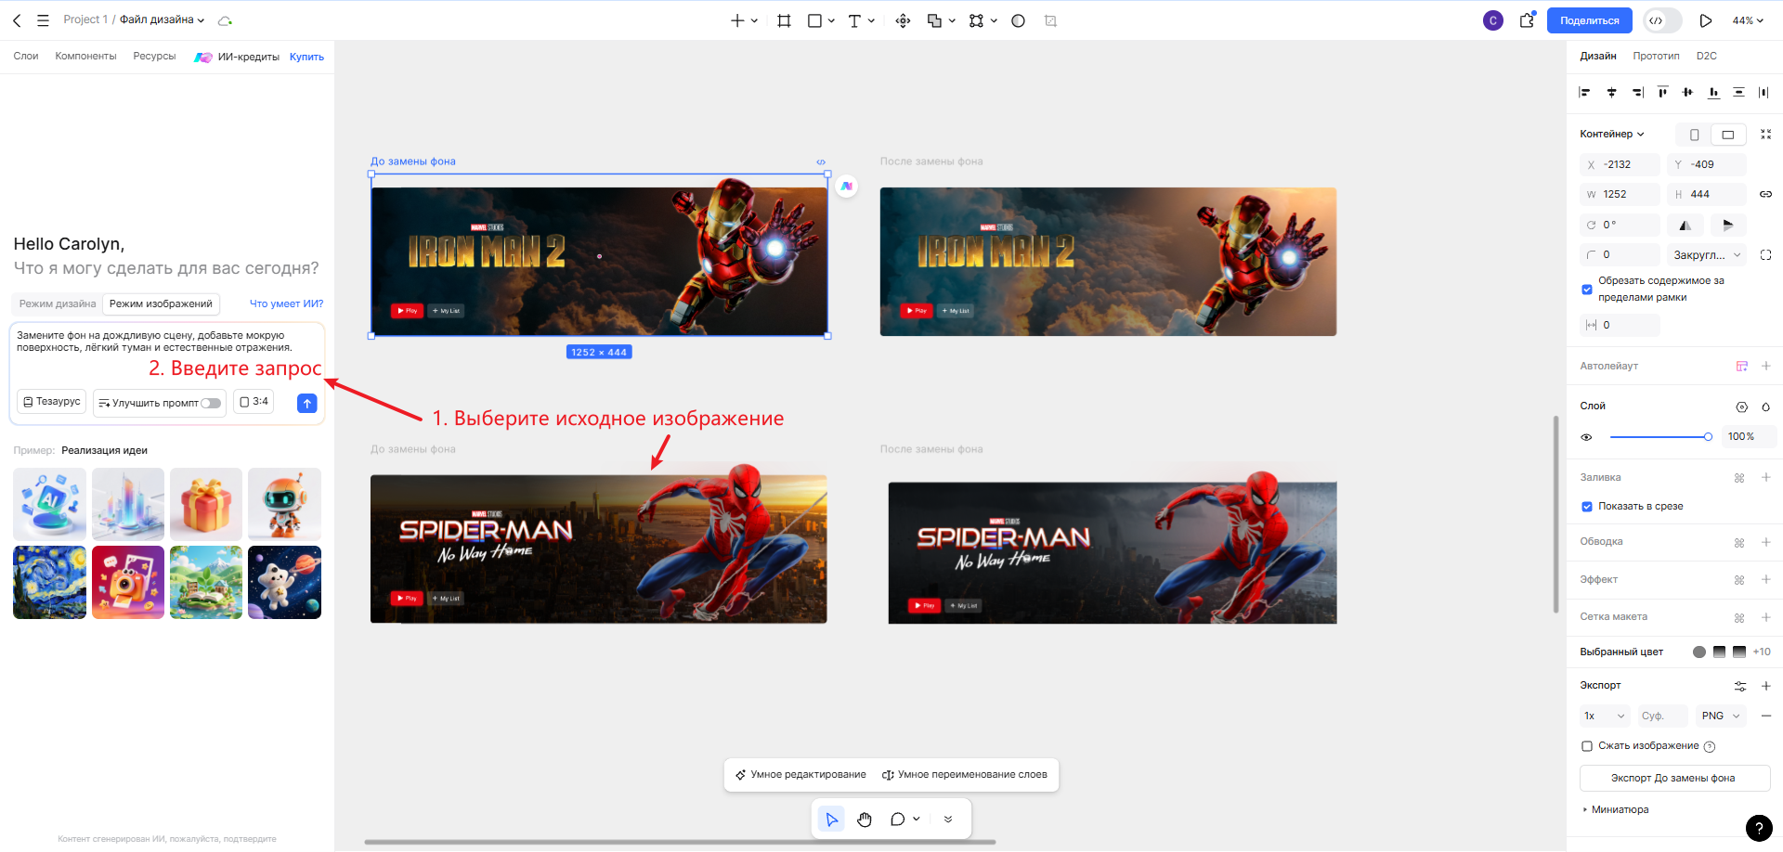
Task: Toggle the code mode switch near Поделиться
Action: 1662,20
